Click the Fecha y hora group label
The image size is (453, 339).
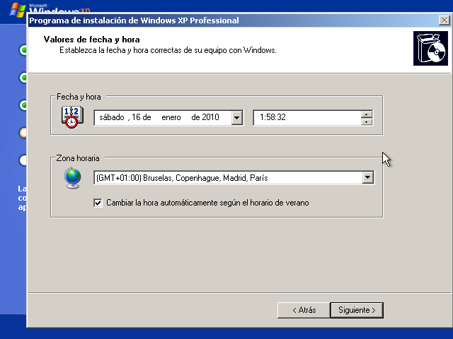click(79, 97)
